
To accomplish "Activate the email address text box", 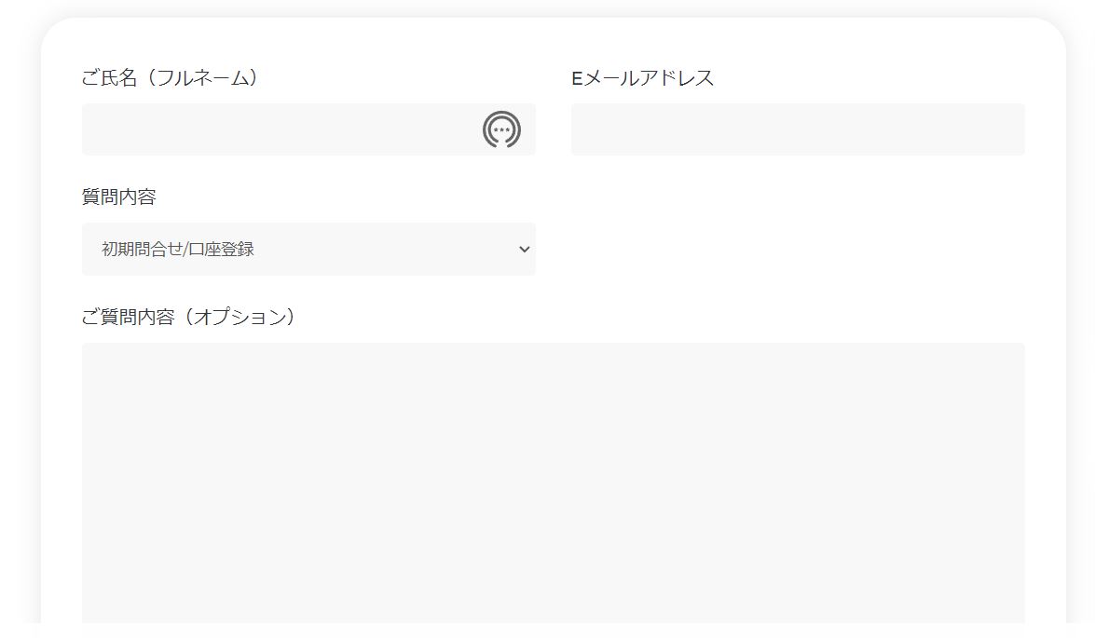I will click(x=798, y=129).
